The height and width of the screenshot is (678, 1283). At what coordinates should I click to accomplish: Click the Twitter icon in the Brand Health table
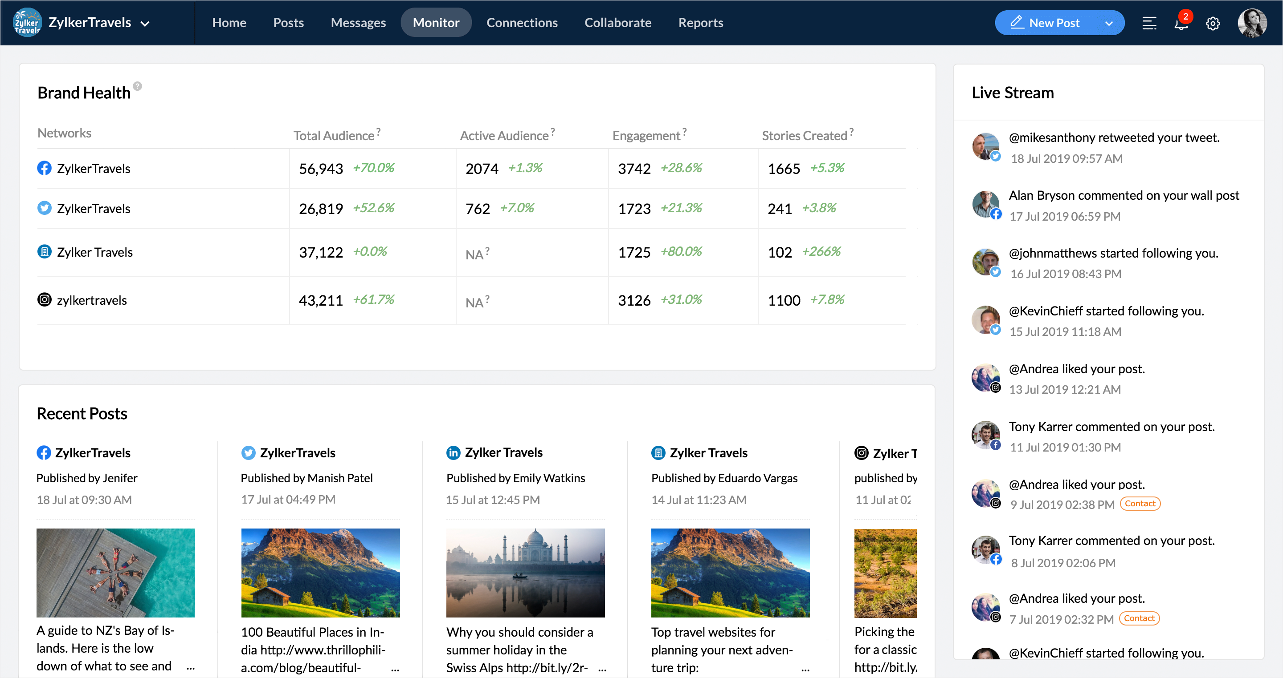45,208
